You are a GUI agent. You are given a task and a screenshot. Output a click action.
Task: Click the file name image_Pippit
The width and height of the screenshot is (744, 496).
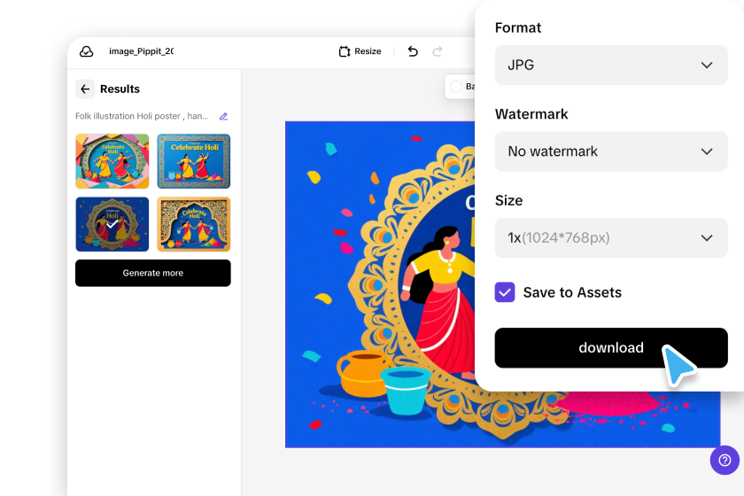point(141,51)
